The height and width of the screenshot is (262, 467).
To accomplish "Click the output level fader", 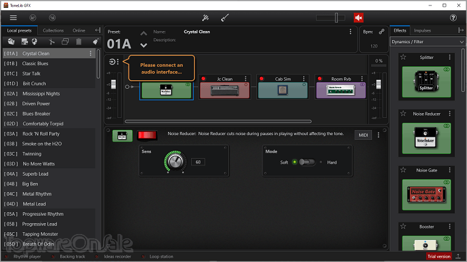I will pos(378,84).
